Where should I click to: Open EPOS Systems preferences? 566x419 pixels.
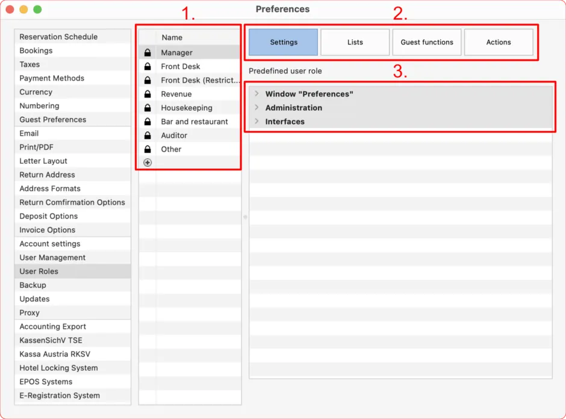pyautogui.click(x=72, y=382)
